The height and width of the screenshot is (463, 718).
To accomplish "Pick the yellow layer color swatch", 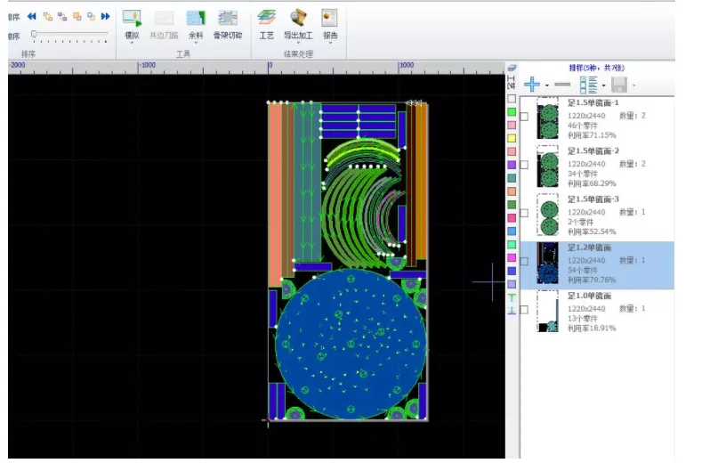I will pos(511,138).
